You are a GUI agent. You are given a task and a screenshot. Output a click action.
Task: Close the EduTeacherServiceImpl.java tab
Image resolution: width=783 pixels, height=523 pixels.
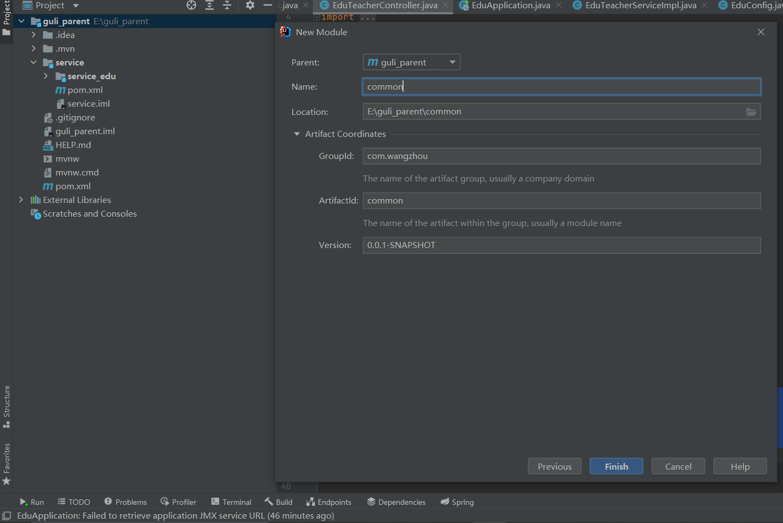click(x=704, y=5)
